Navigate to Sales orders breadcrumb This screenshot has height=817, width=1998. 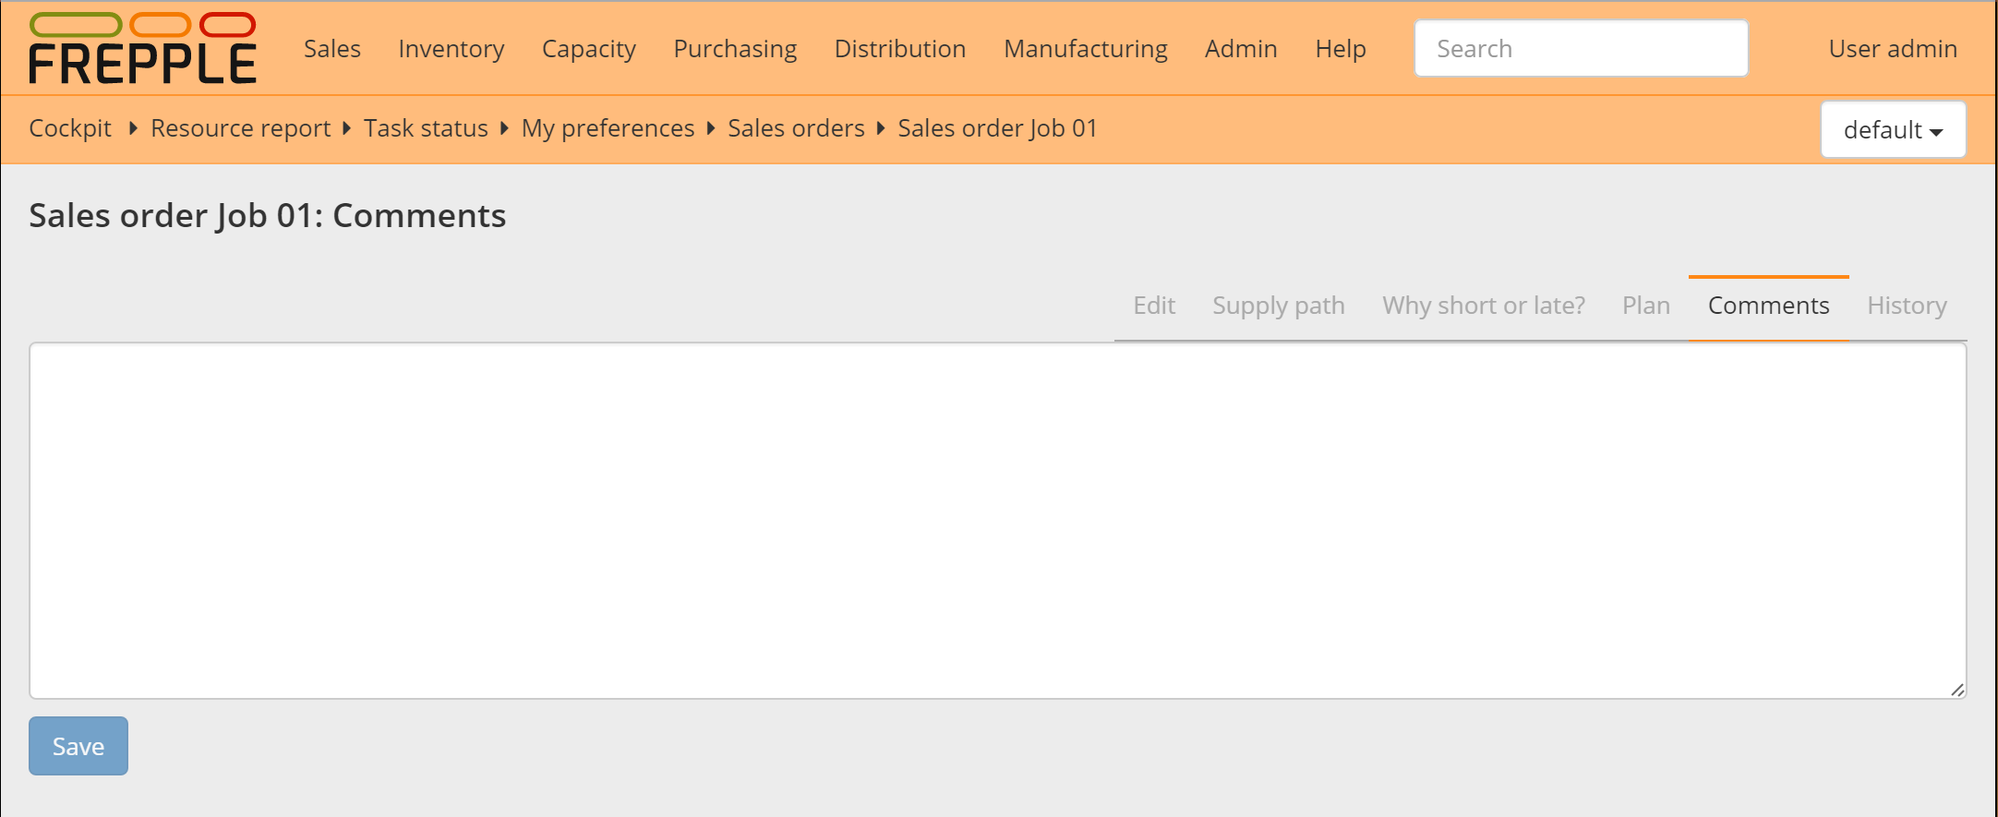coord(796,128)
